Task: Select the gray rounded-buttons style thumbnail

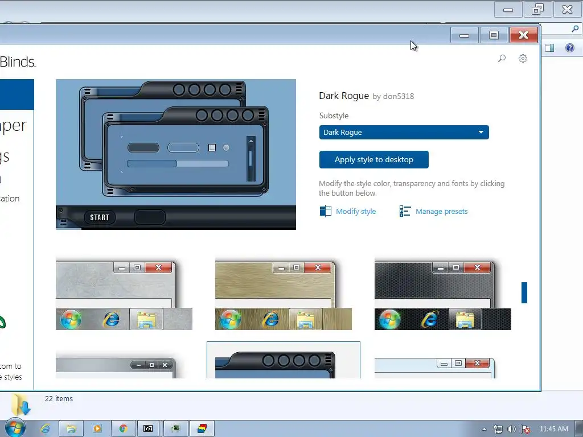Action: pos(116,367)
